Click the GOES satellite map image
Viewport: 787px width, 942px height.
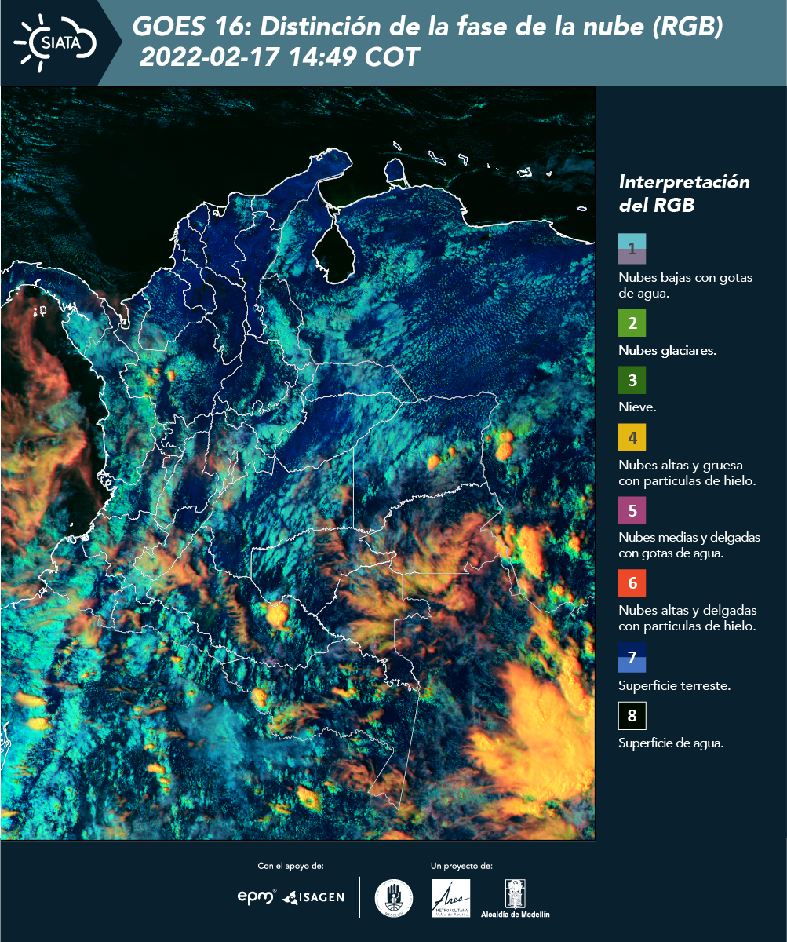(x=298, y=462)
